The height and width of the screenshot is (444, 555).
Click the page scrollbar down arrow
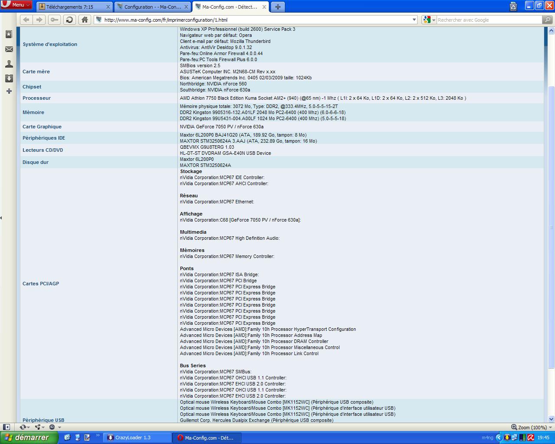[552, 419]
